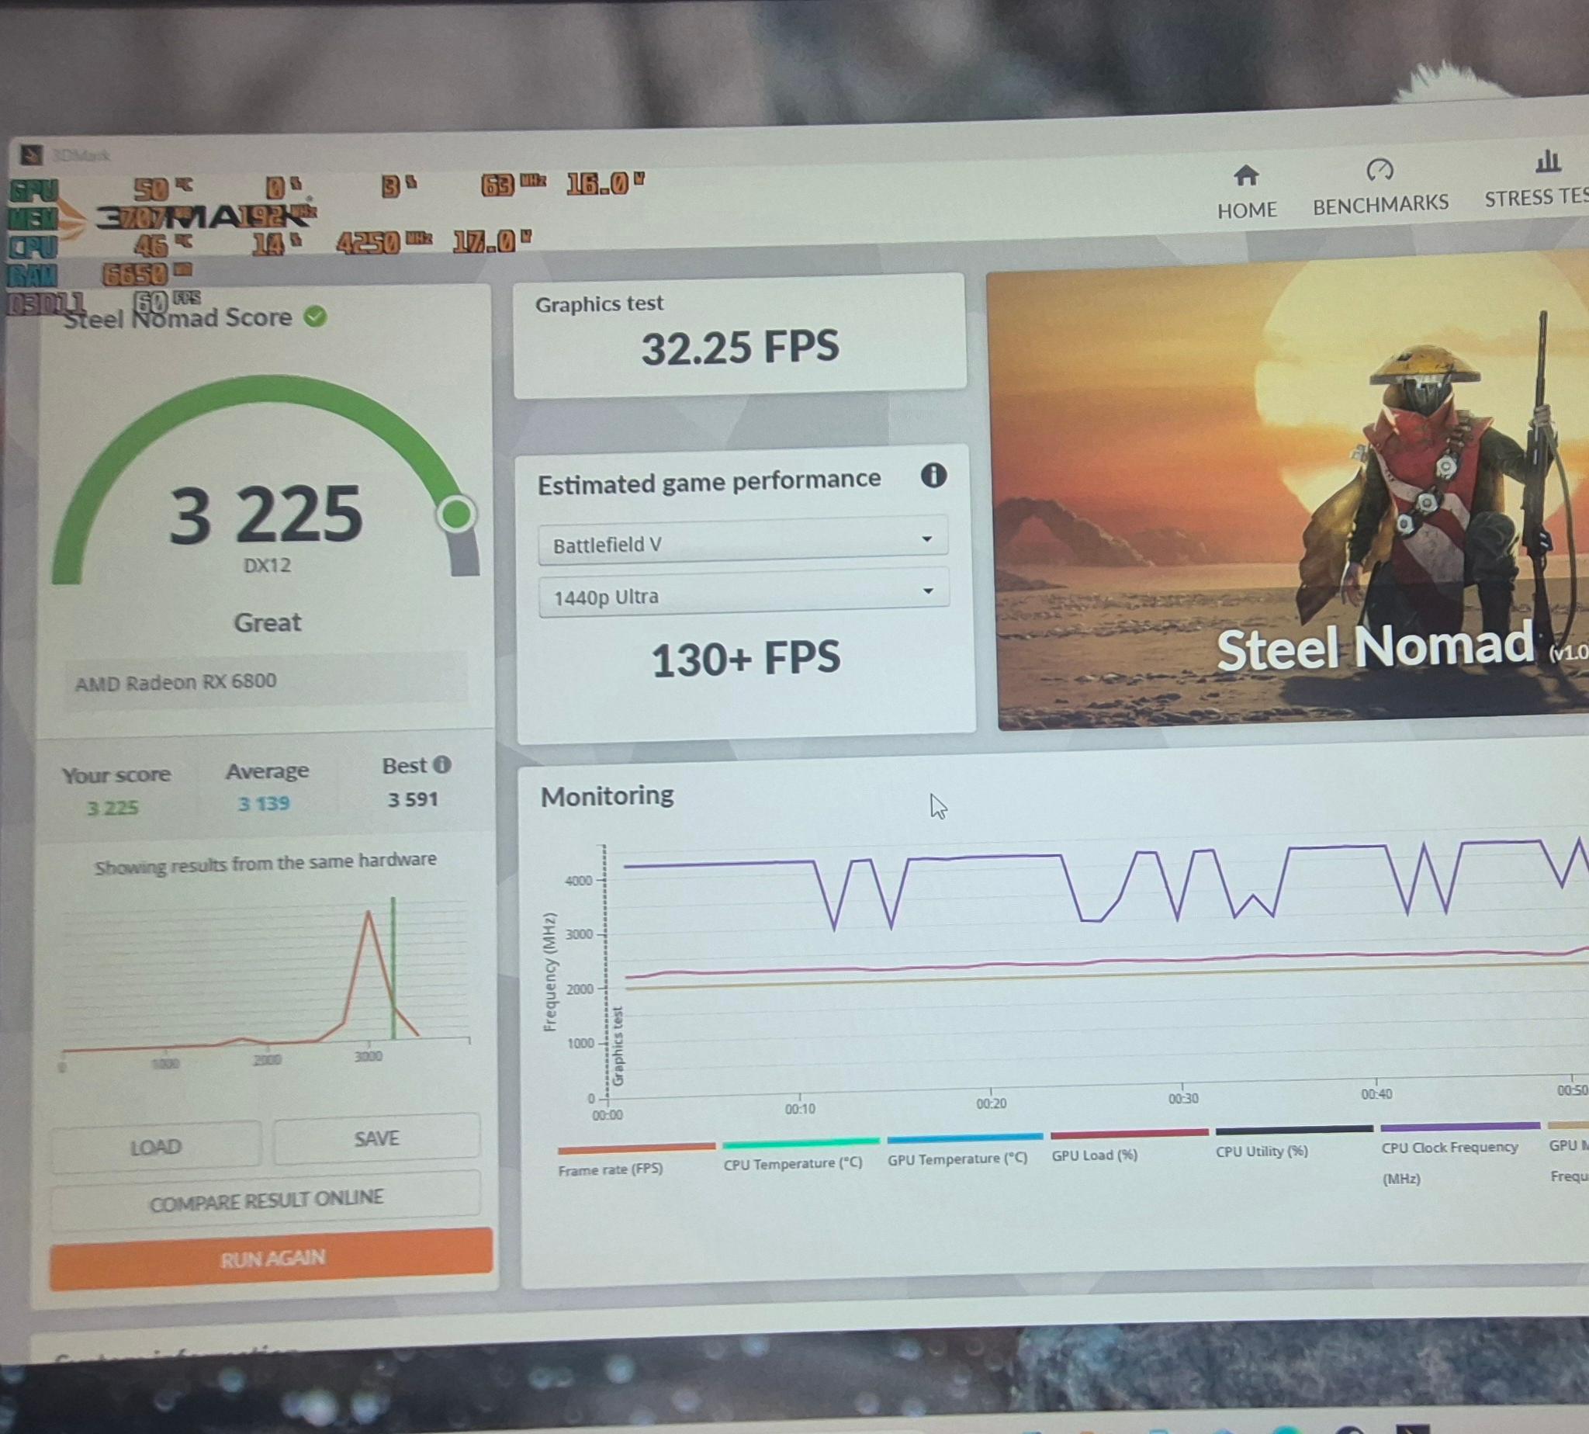The width and height of the screenshot is (1589, 1434).
Task: Switch to the BENCHMARKS tab
Action: [1380, 203]
